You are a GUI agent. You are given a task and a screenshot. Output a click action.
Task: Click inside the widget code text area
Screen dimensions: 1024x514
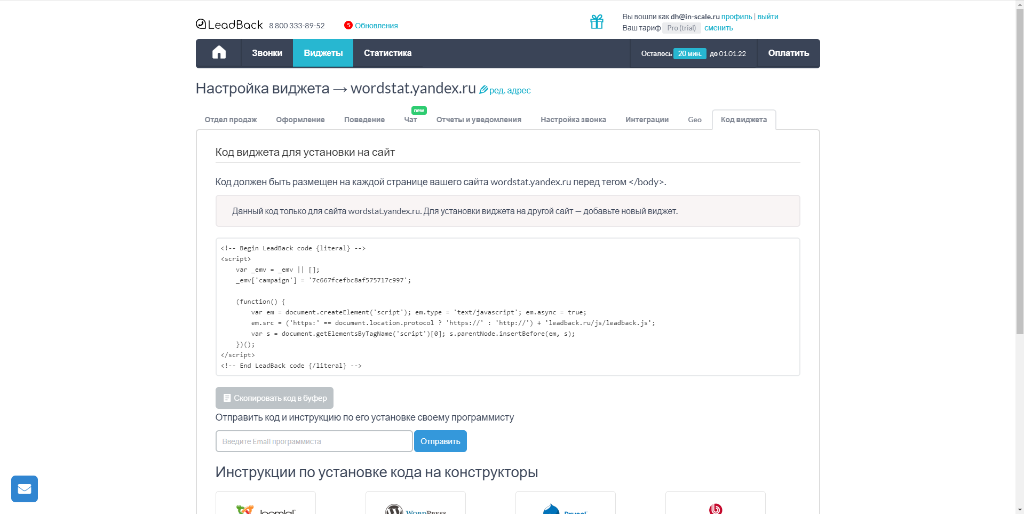(507, 307)
